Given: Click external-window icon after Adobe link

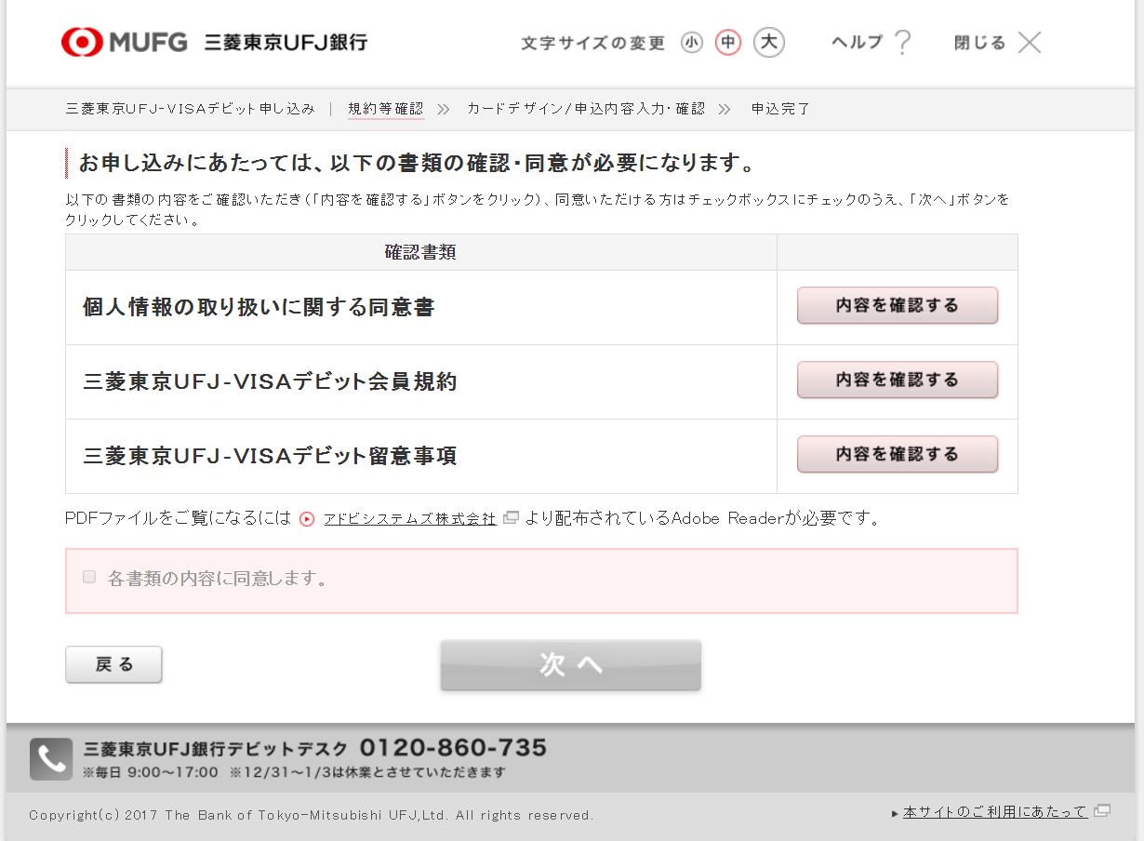Looking at the screenshot, I should pos(511,518).
